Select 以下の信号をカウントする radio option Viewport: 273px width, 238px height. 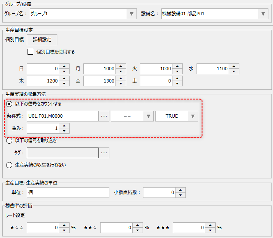[x=9, y=104]
